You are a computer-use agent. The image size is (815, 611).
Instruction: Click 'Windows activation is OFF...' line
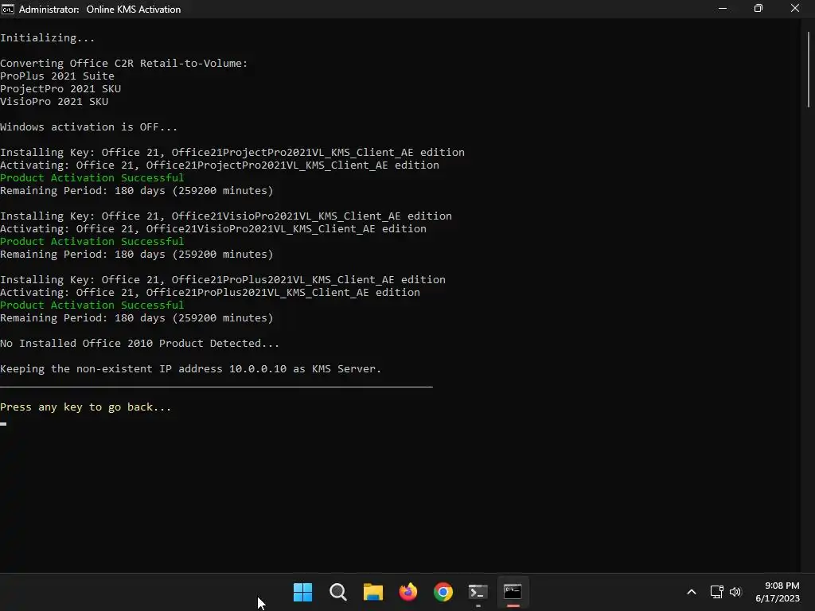click(89, 126)
